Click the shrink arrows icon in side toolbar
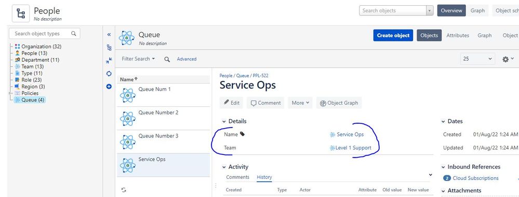Viewport: 519px width, 197px height. 109,61
